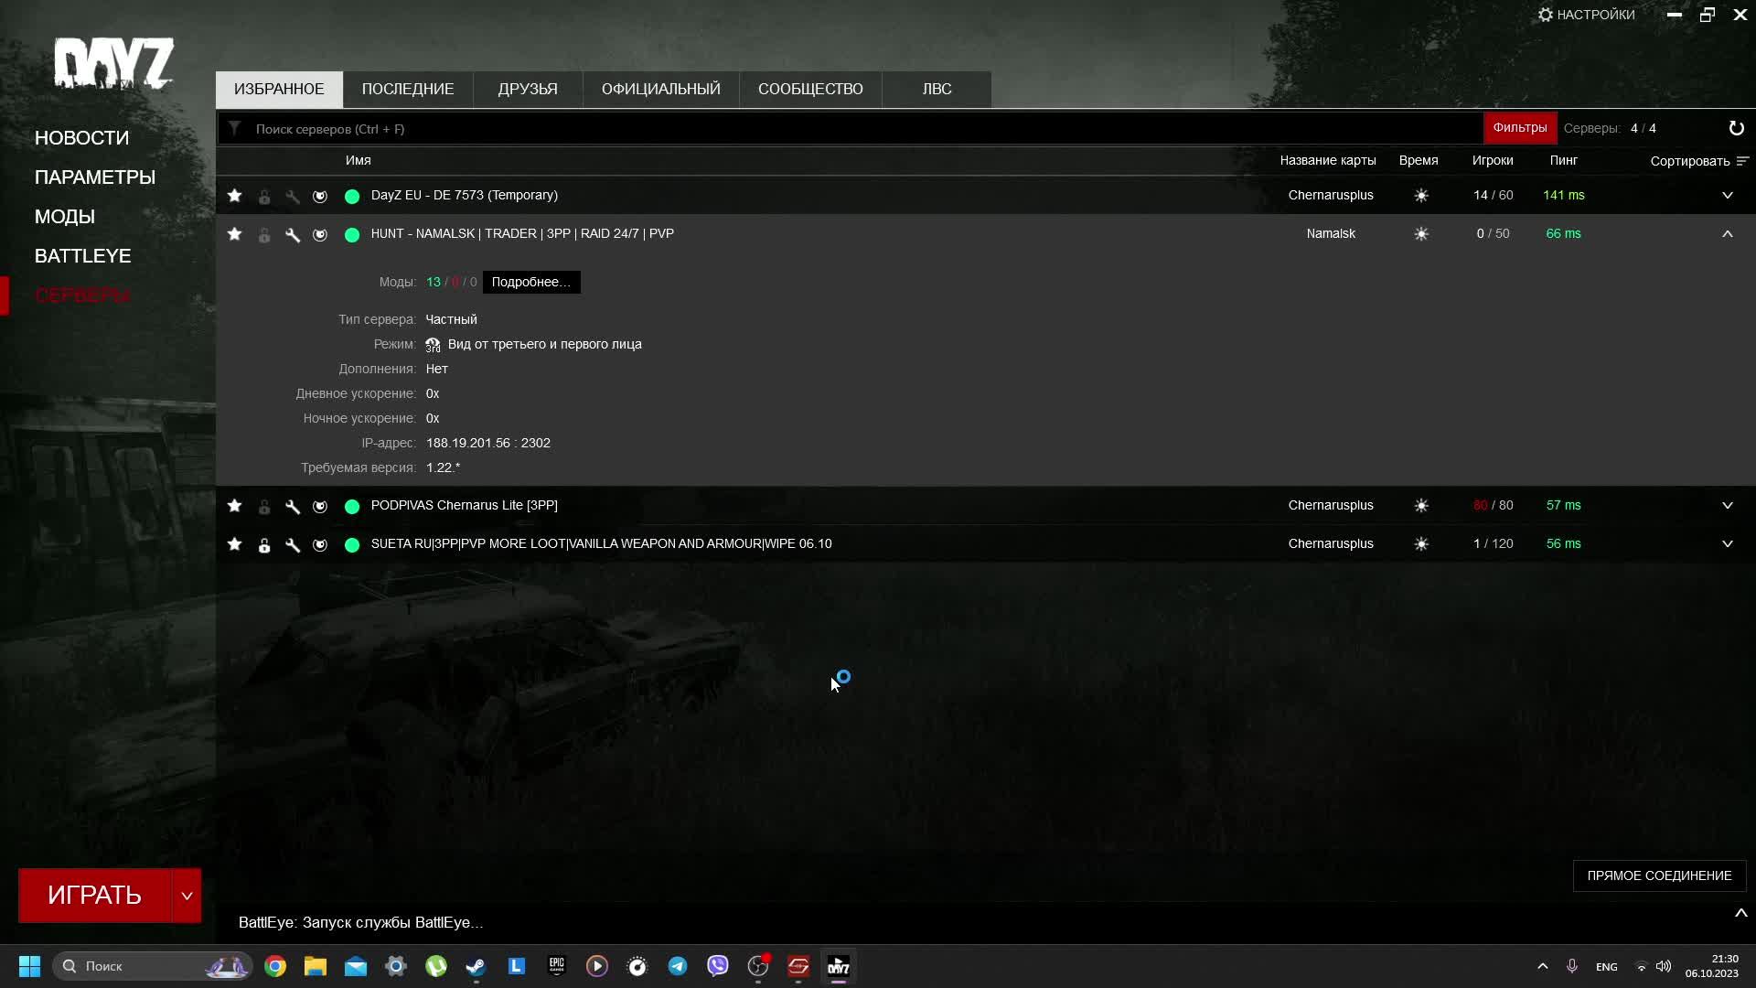Open the МОДЫ section in sidebar

[x=65, y=217]
